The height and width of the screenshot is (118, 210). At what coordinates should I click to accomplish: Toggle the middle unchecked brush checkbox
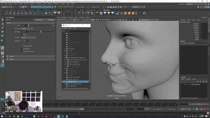[x=22, y=49]
